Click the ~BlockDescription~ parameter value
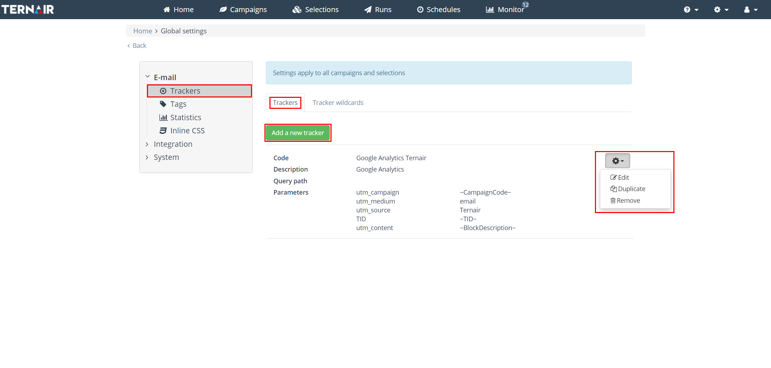This screenshot has height=368, width=771. click(487, 228)
